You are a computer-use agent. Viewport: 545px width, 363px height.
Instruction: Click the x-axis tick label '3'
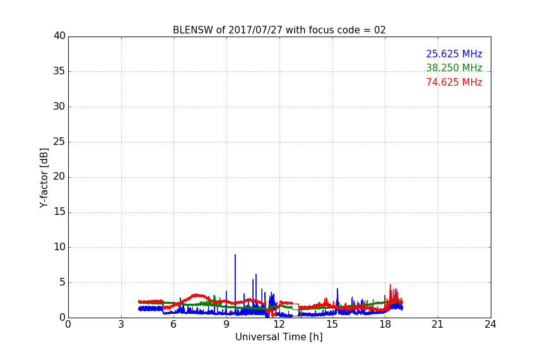[x=121, y=325]
